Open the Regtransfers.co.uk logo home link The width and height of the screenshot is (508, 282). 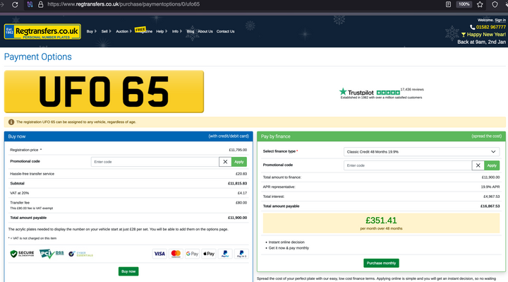tap(42, 32)
